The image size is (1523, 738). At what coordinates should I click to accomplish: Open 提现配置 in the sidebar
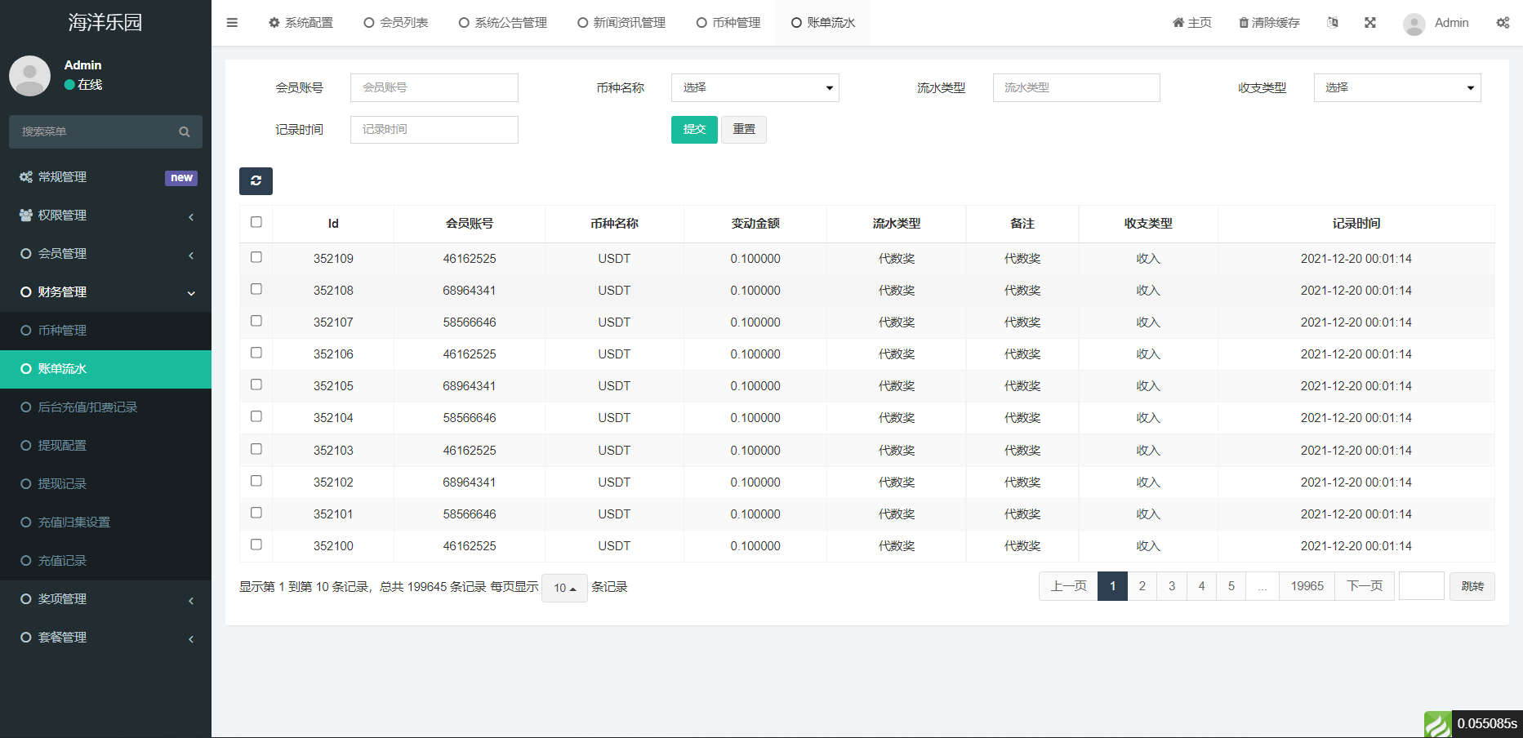[105, 446]
